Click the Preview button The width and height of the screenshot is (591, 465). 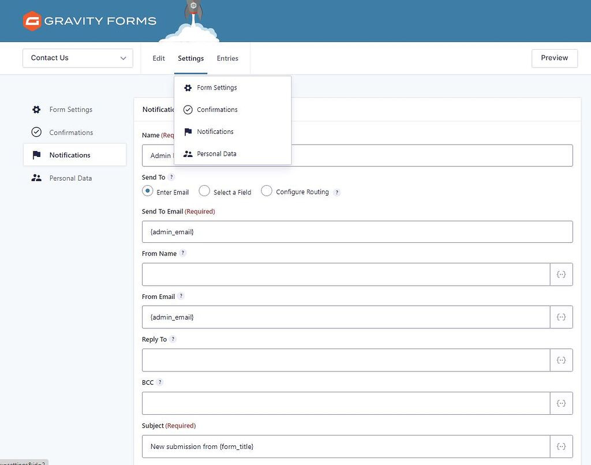pos(554,58)
